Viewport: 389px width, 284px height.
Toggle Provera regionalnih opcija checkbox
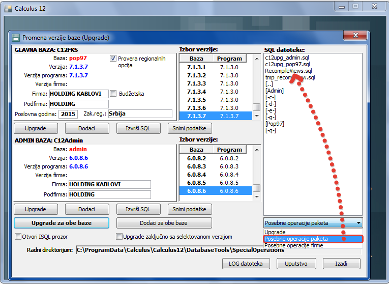113,59
